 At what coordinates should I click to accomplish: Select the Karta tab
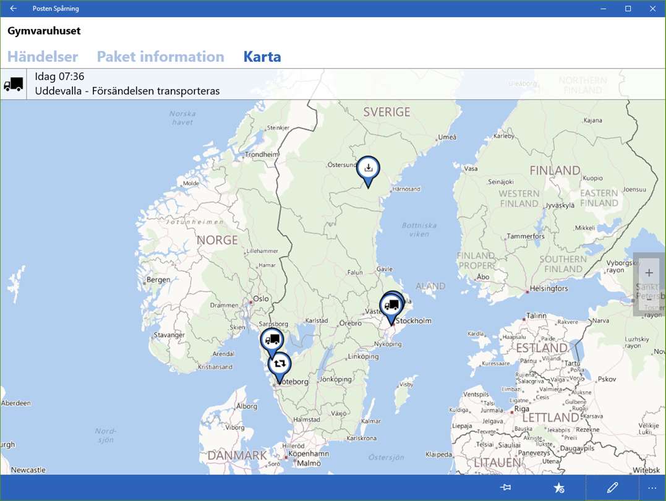262,56
